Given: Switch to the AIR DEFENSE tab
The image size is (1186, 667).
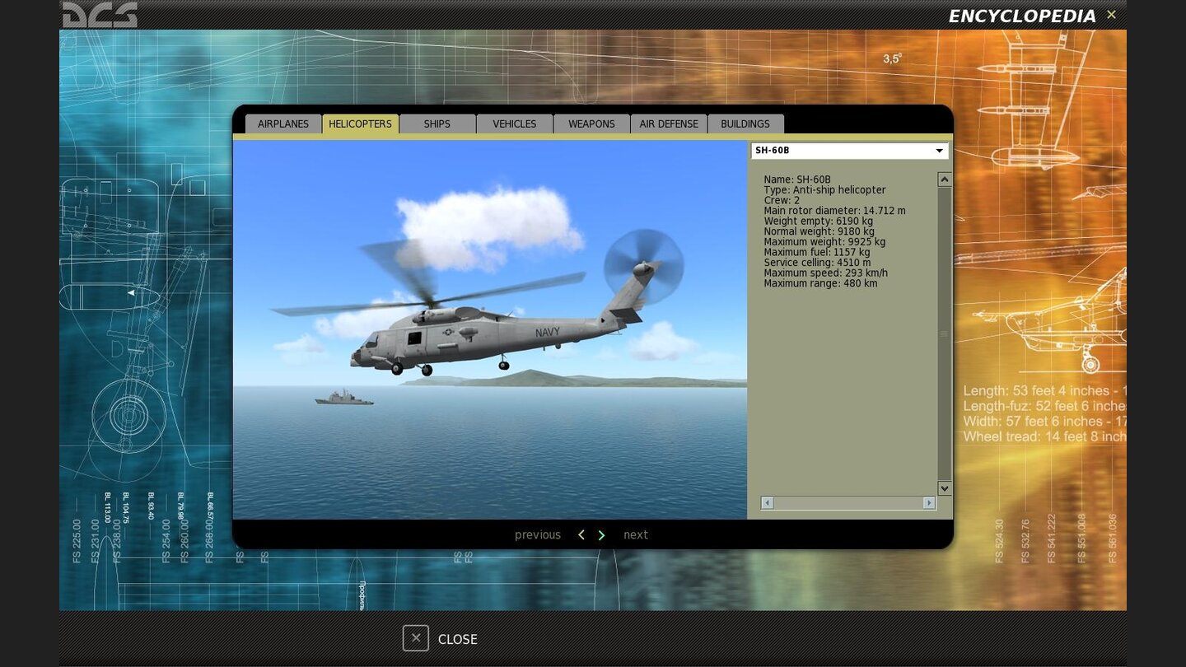Looking at the screenshot, I should (669, 124).
